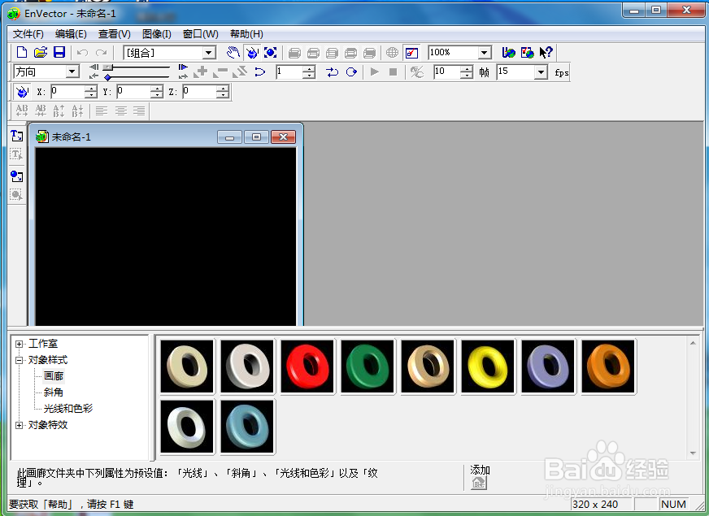The height and width of the screenshot is (516, 709).
Task: Open the [组合] object dropdown
Action: (208, 53)
